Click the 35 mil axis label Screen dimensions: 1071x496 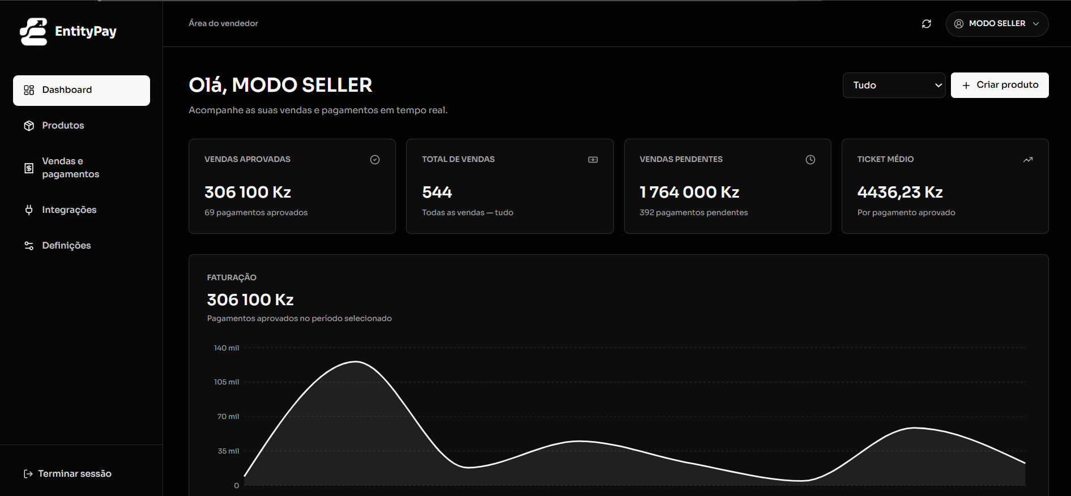click(x=228, y=451)
